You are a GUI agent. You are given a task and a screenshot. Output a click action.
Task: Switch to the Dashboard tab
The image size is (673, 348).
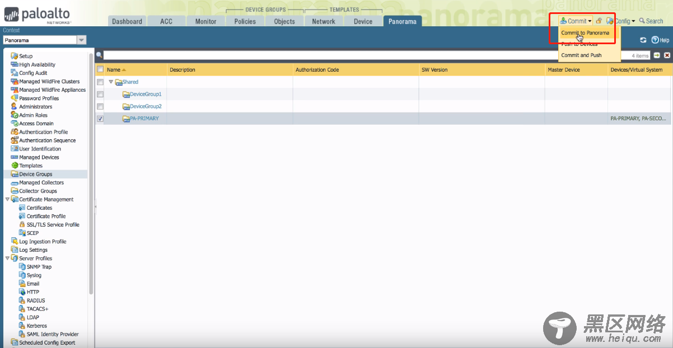click(x=127, y=21)
